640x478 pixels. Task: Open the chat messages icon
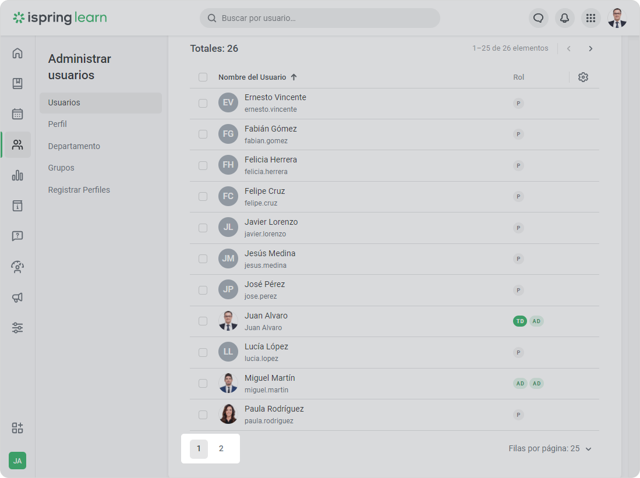tap(539, 18)
